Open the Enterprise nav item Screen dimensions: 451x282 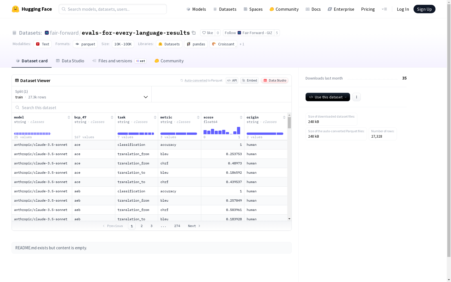[341, 9]
